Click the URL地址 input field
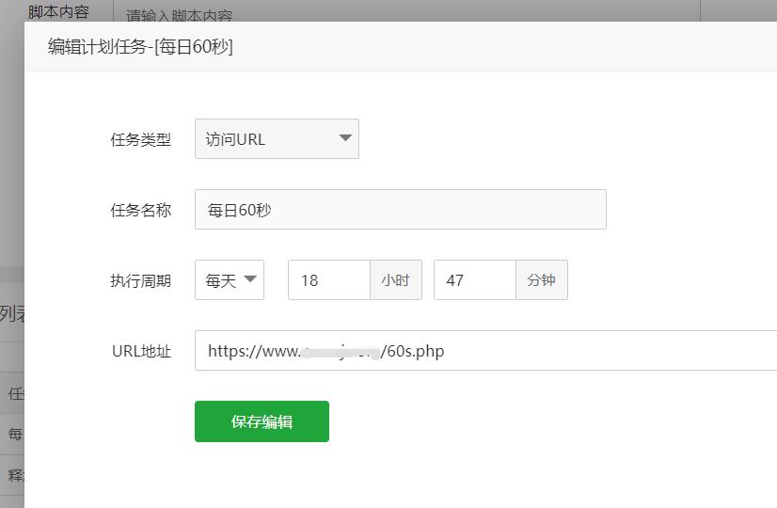The image size is (777, 508). tap(485, 350)
